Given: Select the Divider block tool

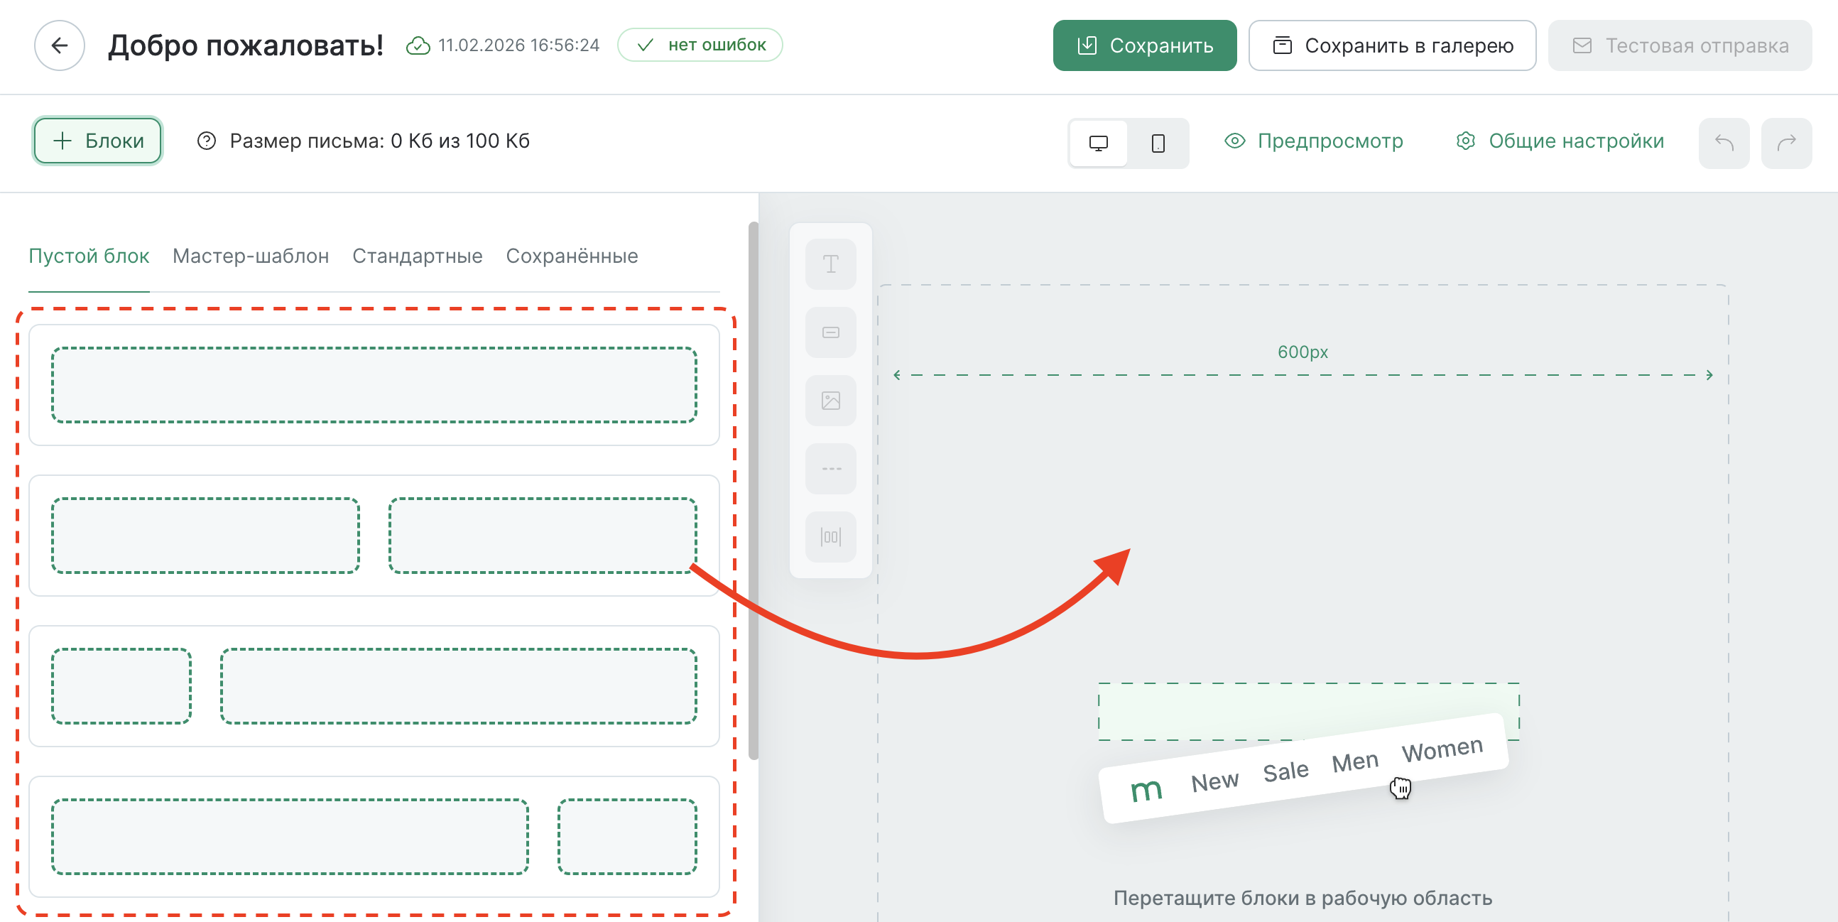Looking at the screenshot, I should click(830, 468).
